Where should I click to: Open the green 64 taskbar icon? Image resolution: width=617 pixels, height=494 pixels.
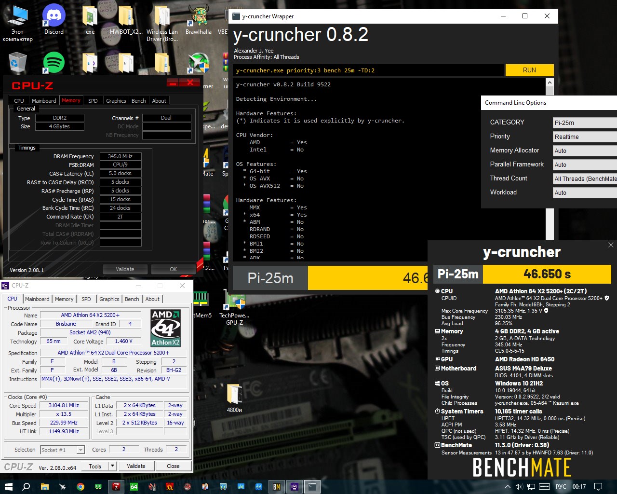(134, 486)
